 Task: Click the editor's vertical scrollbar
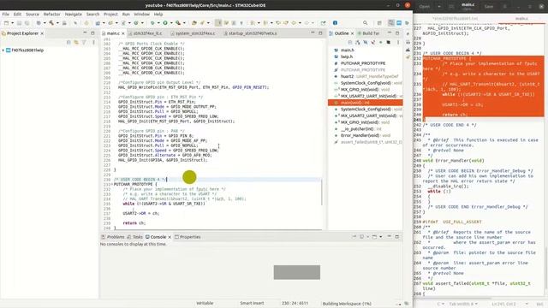pyautogui.click(x=322, y=192)
